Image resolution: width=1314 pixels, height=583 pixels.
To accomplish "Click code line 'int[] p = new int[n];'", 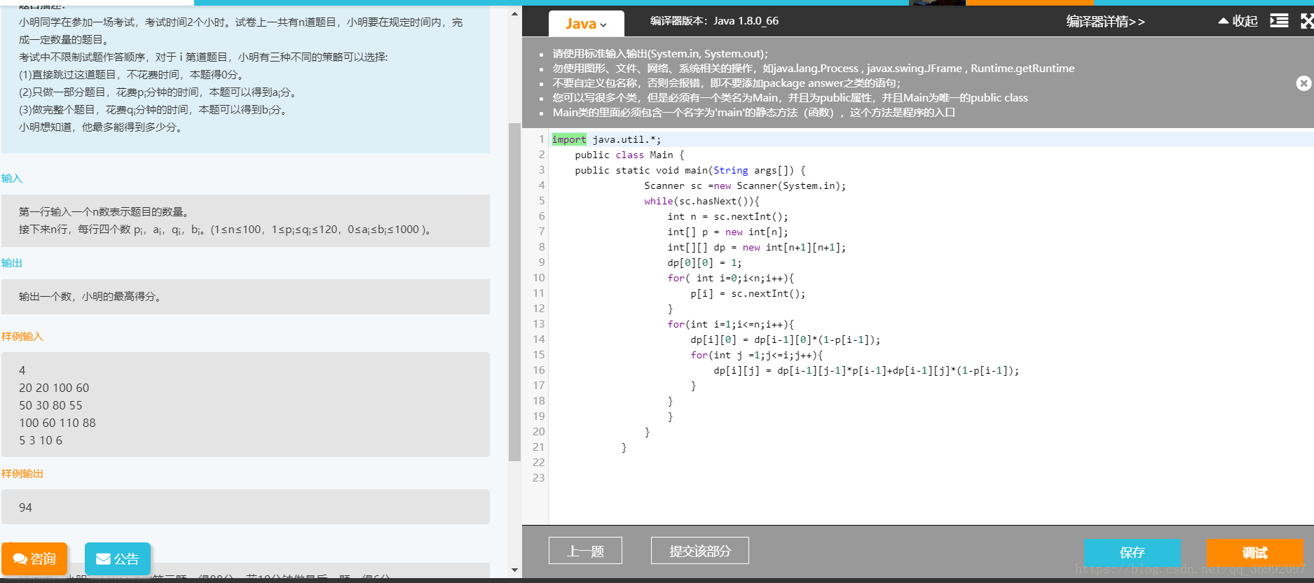I will (727, 232).
